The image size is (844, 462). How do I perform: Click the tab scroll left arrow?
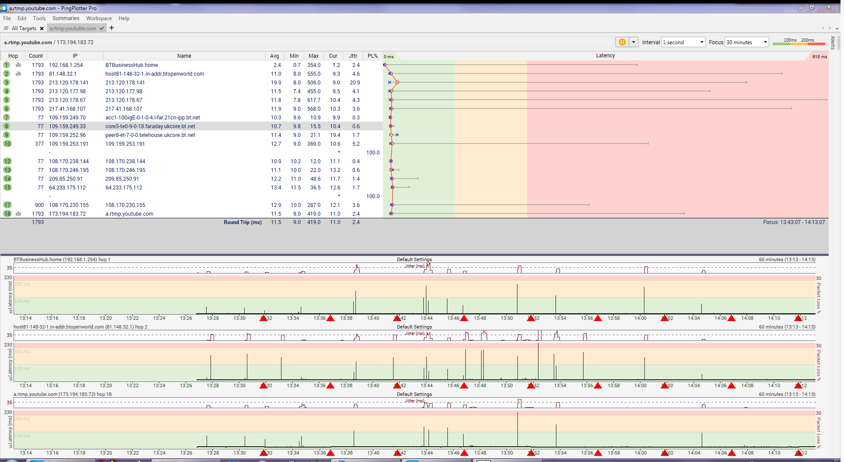[x=823, y=28]
